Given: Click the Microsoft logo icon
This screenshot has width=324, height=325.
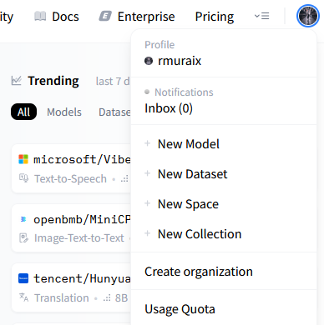Looking at the screenshot, I should [23, 159].
